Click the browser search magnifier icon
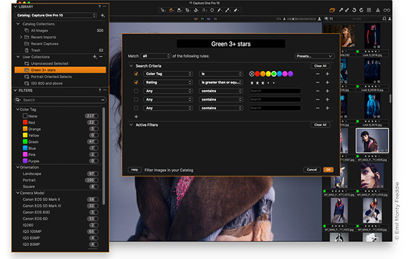Viewport: 409px width, 259px height. click(x=384, y=19)
